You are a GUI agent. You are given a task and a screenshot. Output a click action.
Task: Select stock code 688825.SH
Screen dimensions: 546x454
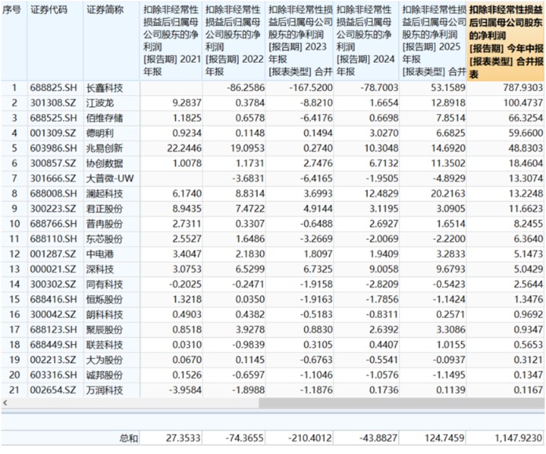pyautogui.click(x=53, y=88)
